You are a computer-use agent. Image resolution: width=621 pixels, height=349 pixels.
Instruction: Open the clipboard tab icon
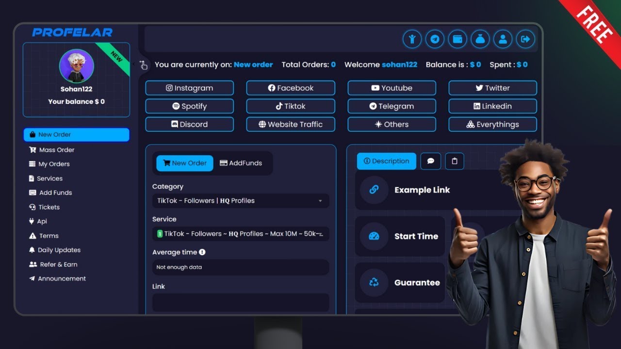[455, 161]
